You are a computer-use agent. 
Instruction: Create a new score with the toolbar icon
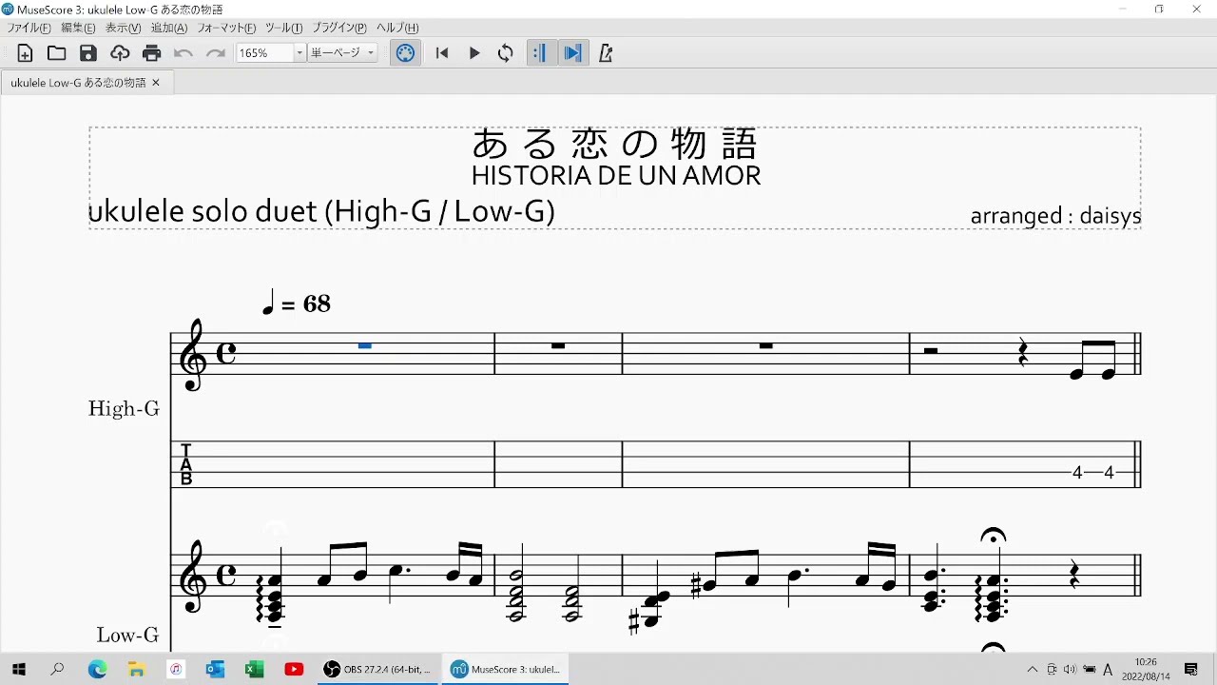tap(26, 53)
